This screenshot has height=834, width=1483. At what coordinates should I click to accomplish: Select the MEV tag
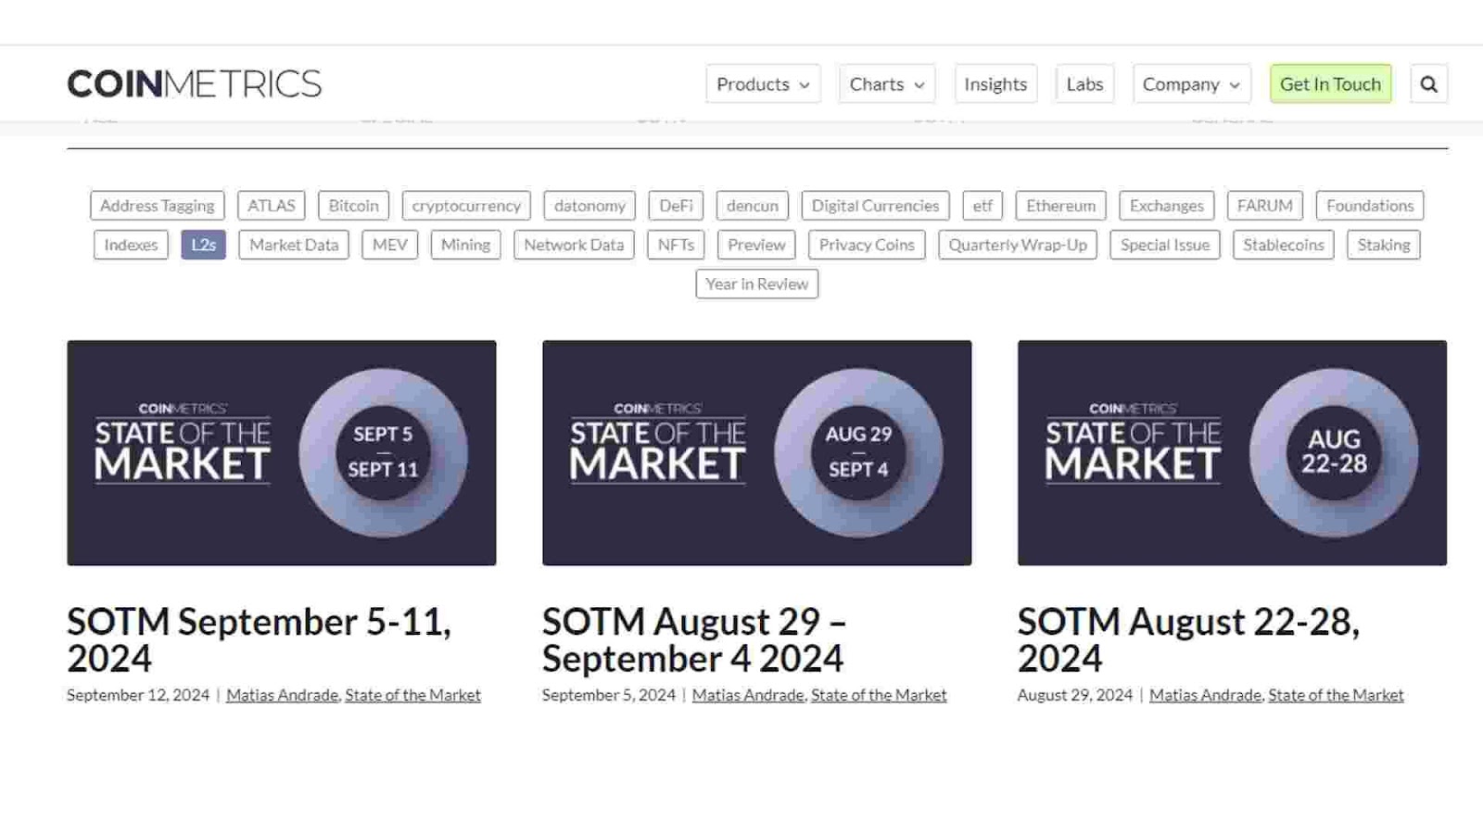click(389, 245)
